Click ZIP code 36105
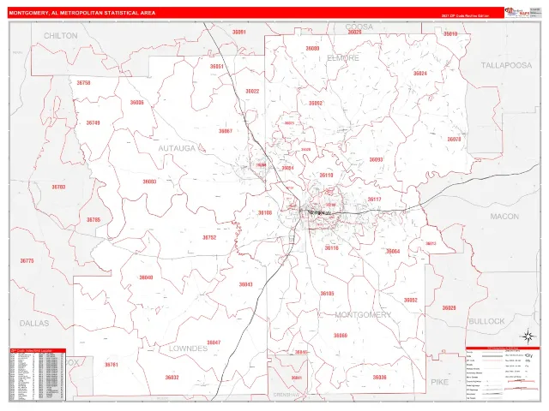The width and height of the screenshot is (549, 411). [328, 294]
